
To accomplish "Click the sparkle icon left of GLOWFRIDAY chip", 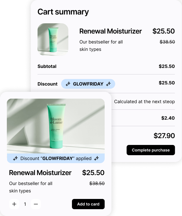I will point(68,84).
